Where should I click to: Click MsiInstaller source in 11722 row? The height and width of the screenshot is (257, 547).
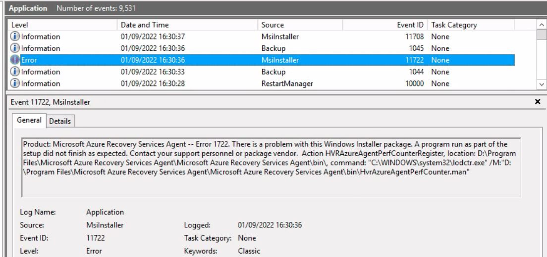280,60
